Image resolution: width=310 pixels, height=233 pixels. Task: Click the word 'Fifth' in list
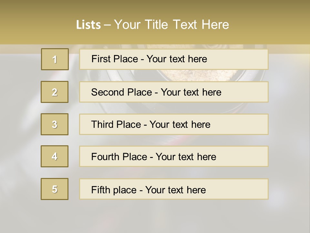click(100, 190)
